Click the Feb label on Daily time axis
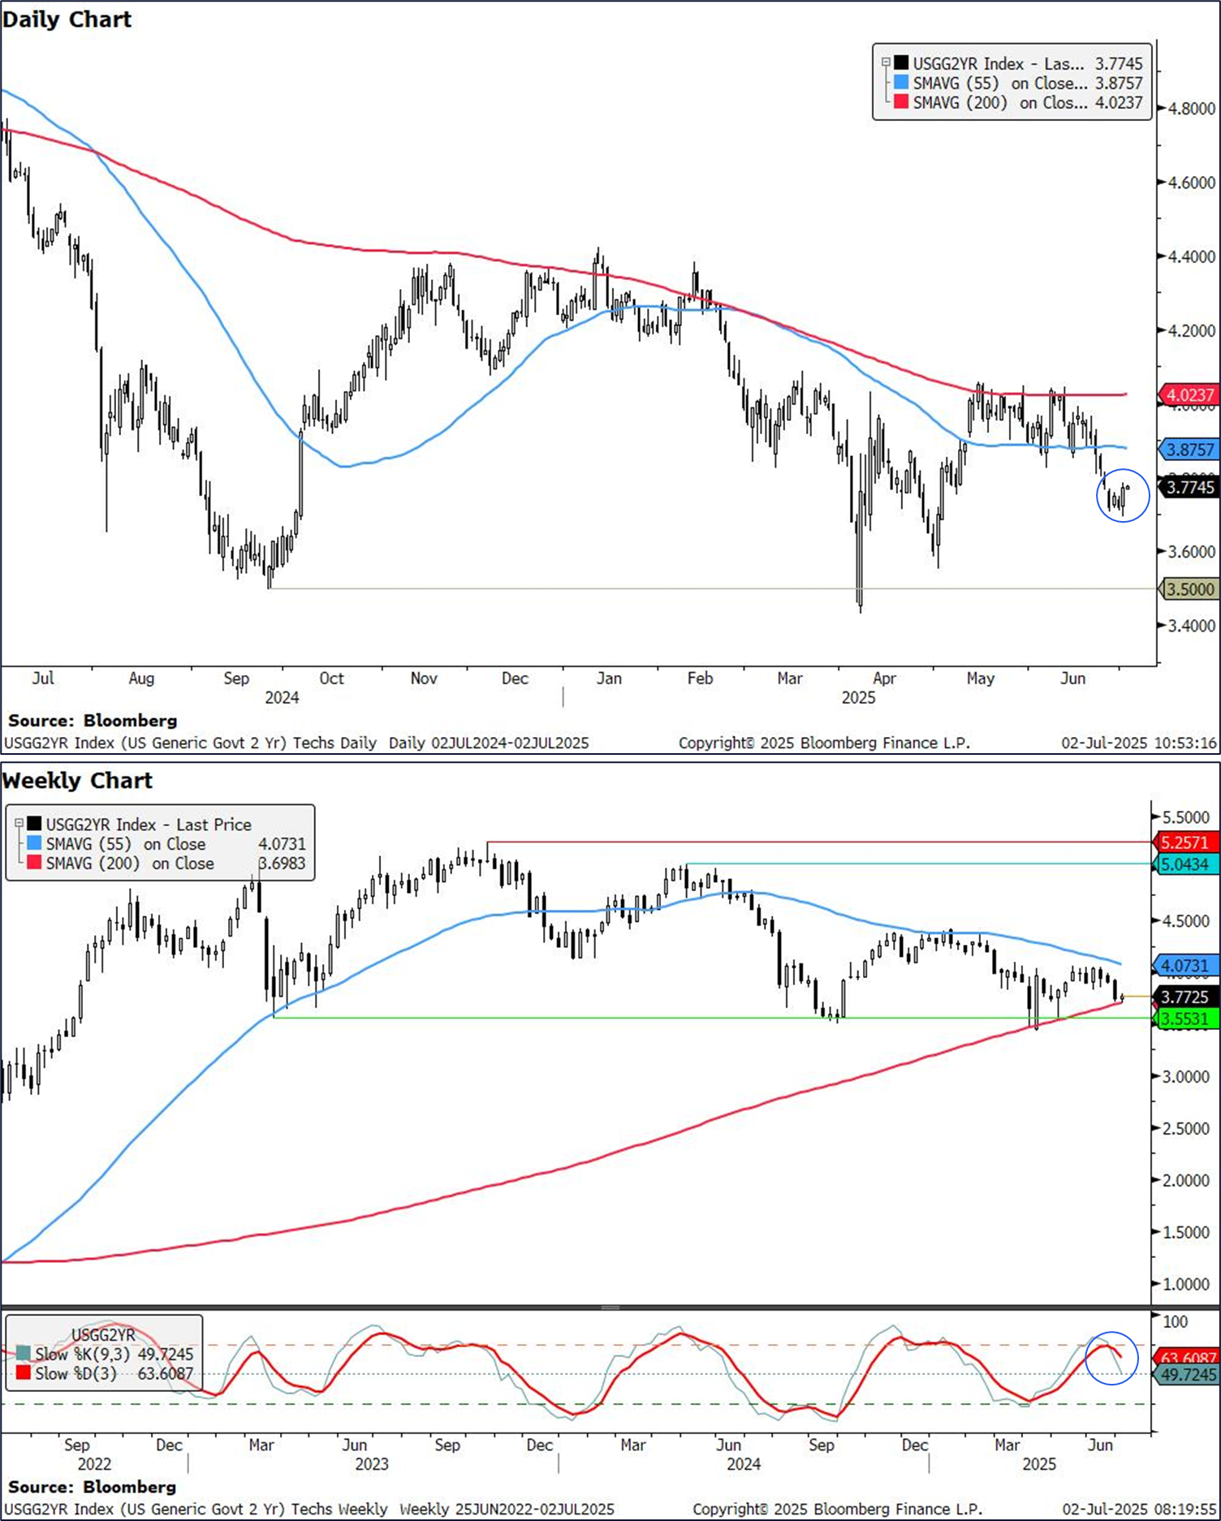Viewport: 1221px width, 1521px height. pyautogui.click(x=700, y=679)
